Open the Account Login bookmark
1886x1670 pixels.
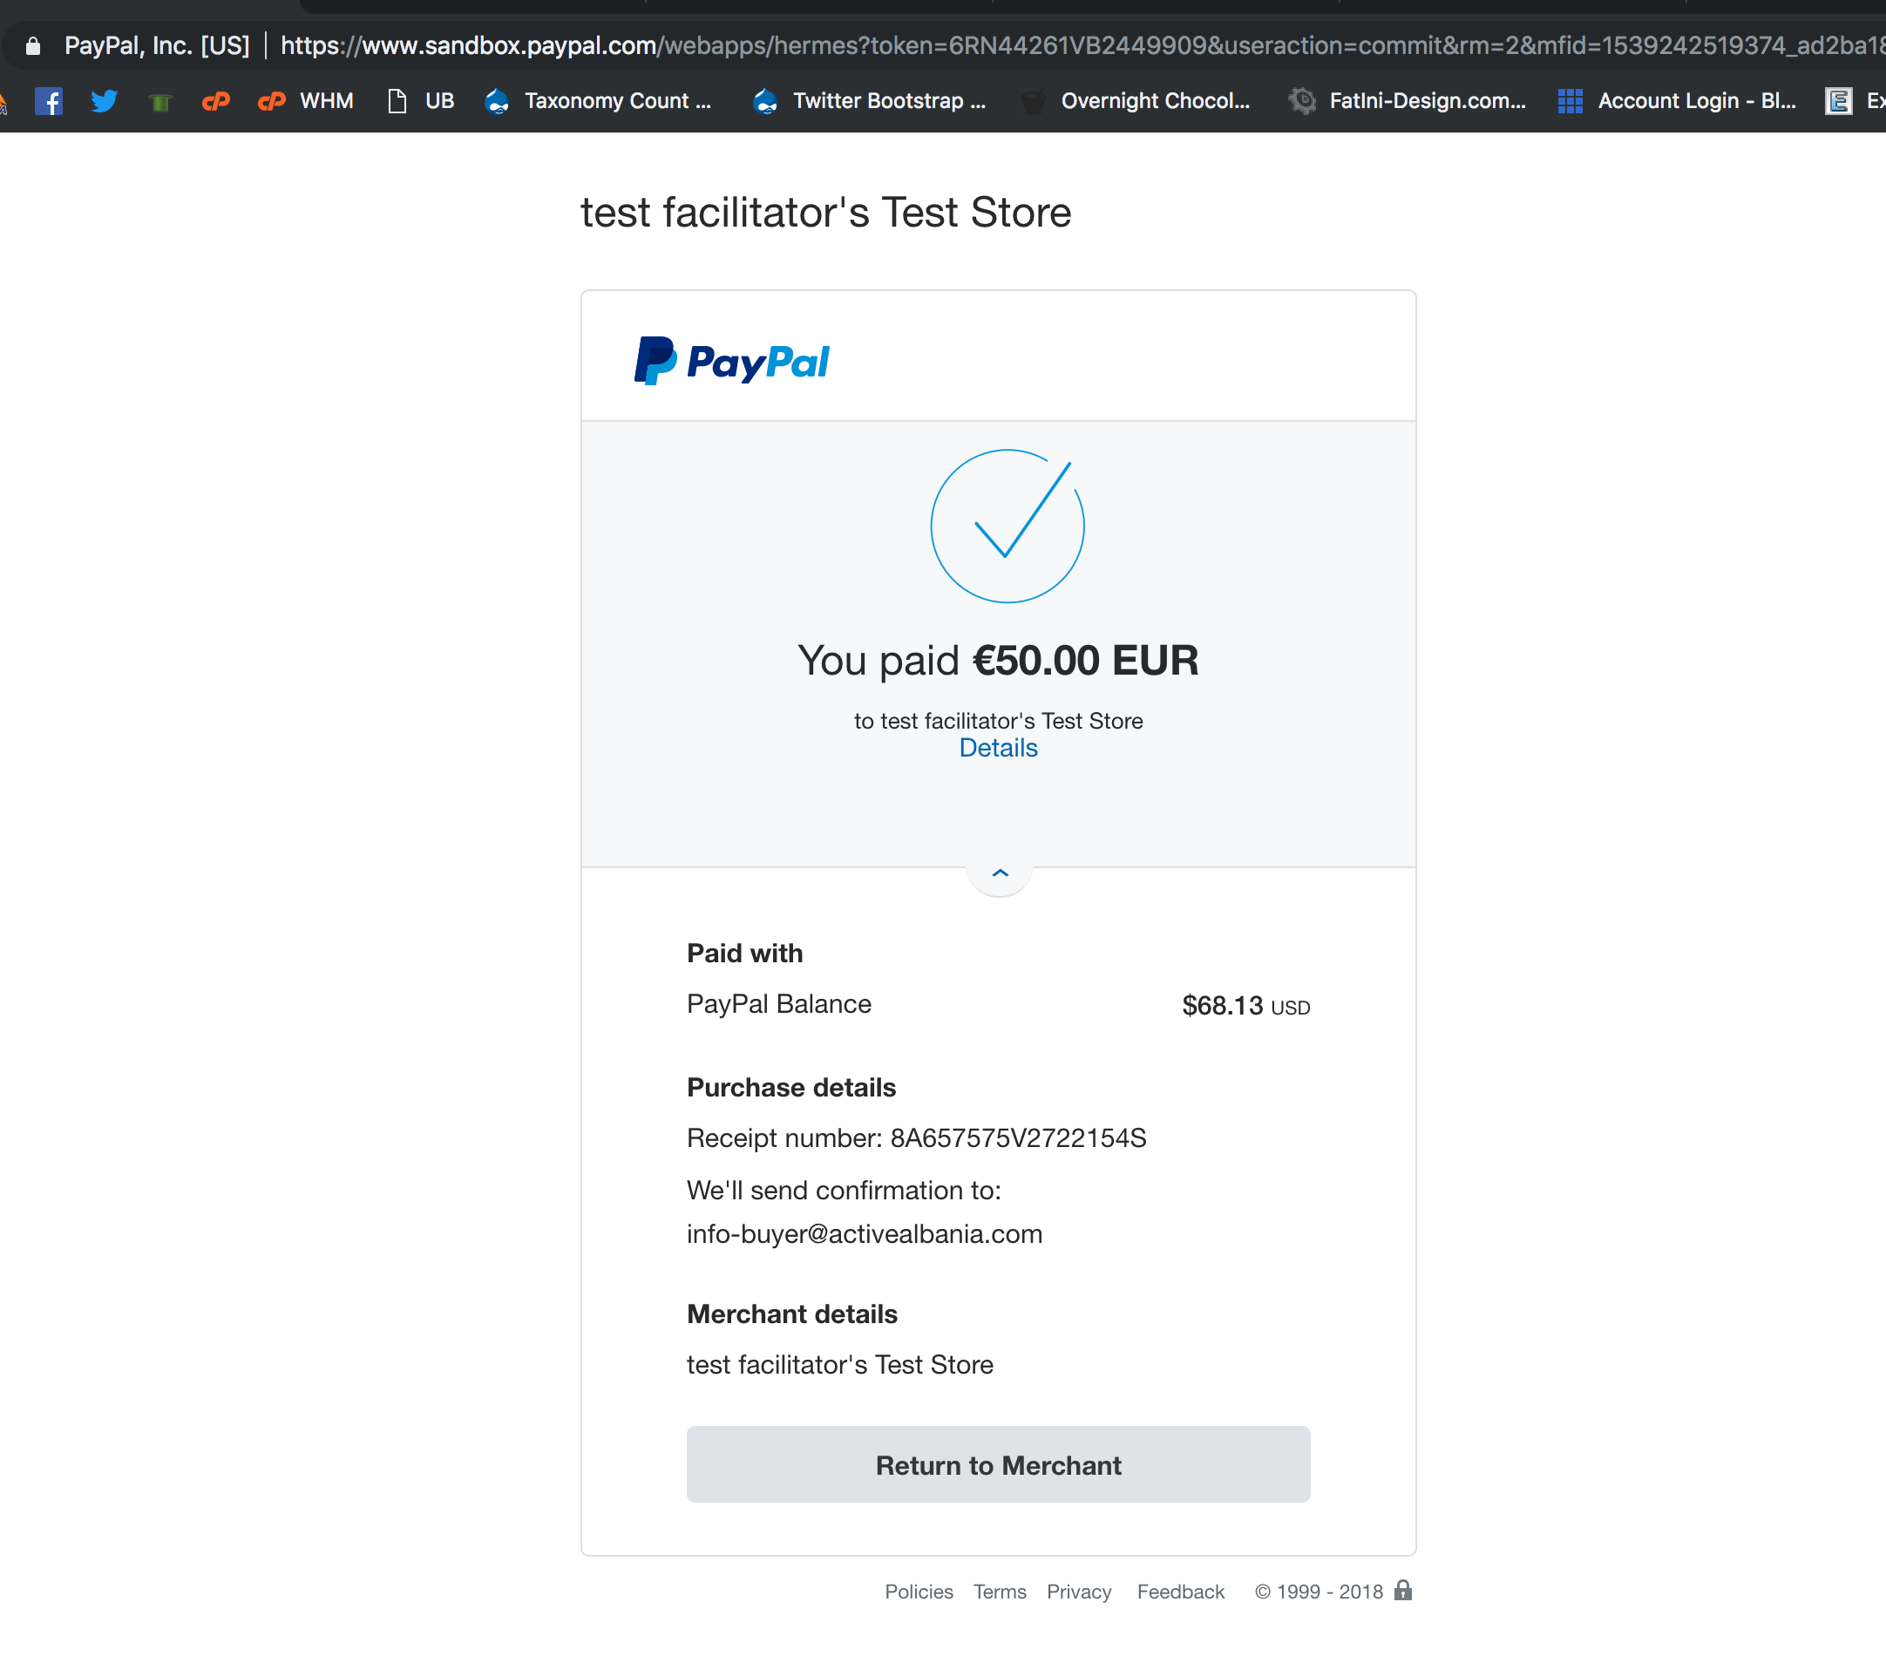pyautogui.click(x=1677, y=100)
